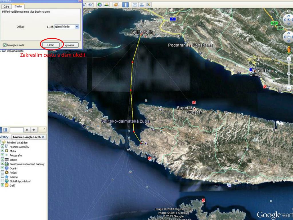
Task: Click the zoom-out minus button
Action: [x=289, y=89]
